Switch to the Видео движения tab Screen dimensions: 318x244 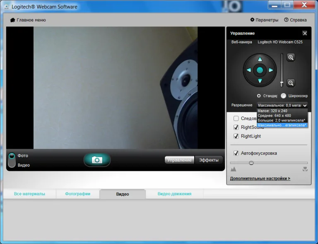[174, 194]
